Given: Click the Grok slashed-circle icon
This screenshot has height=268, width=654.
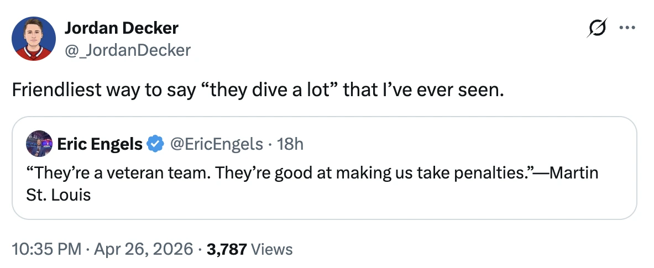Looking at the screenshot, I should (598, 28).
